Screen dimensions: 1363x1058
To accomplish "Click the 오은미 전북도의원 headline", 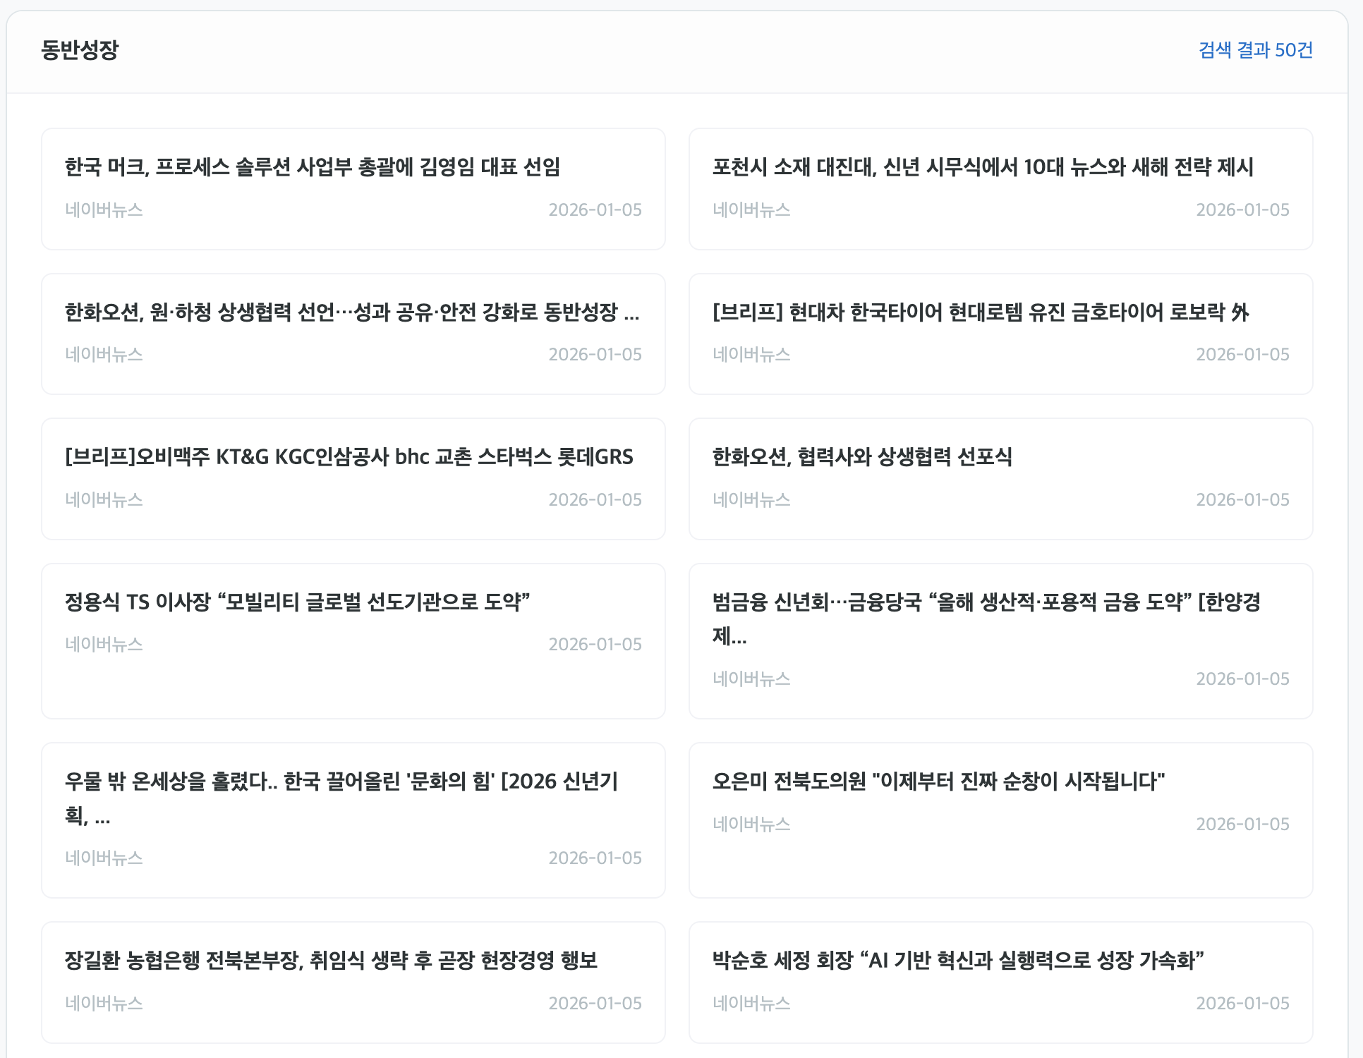I will pyautogui.click(x=938, y=781).
